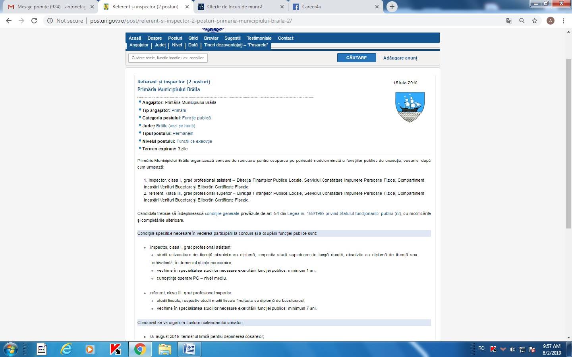Image resolution: width=572 pixels, height=357 pixels.
Task: Open Chrome three-dot menu
Action: [x=563, y=21]
